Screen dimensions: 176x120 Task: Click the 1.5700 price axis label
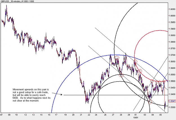coord(172,55)
